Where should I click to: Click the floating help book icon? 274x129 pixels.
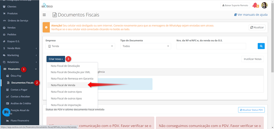click(6, 112)
